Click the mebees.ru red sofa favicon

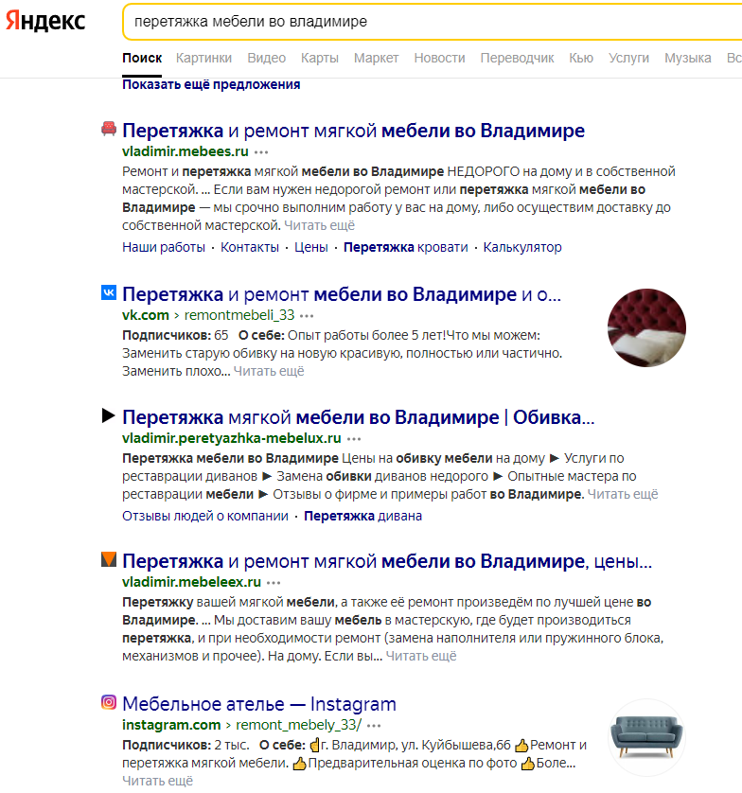tap(109, 129)
